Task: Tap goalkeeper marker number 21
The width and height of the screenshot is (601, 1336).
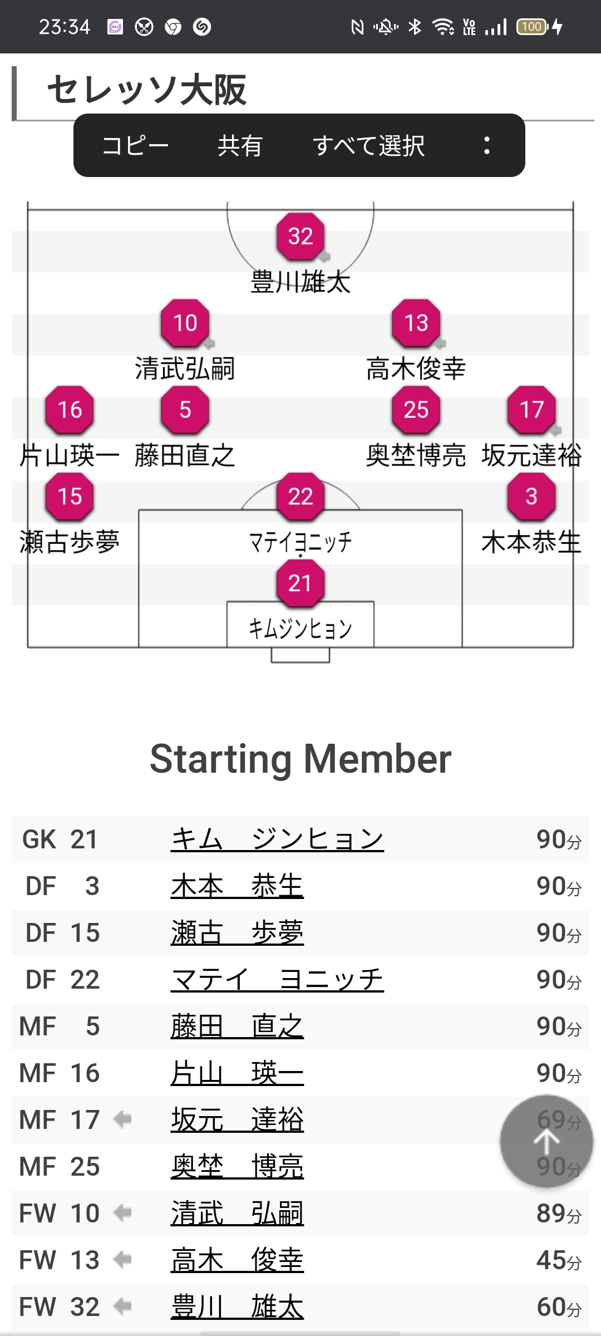Action: [300, 583]
